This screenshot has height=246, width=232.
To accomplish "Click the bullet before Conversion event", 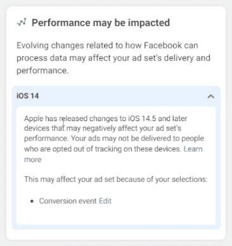I will pyautogui.click(x=32, y=201).
